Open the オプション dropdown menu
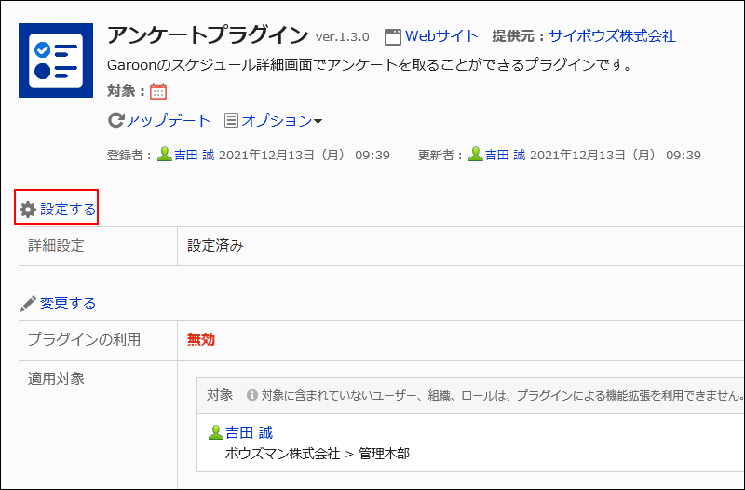Viewport: 745px width, 490px height. pyautogui.click(x=277, y=120)
